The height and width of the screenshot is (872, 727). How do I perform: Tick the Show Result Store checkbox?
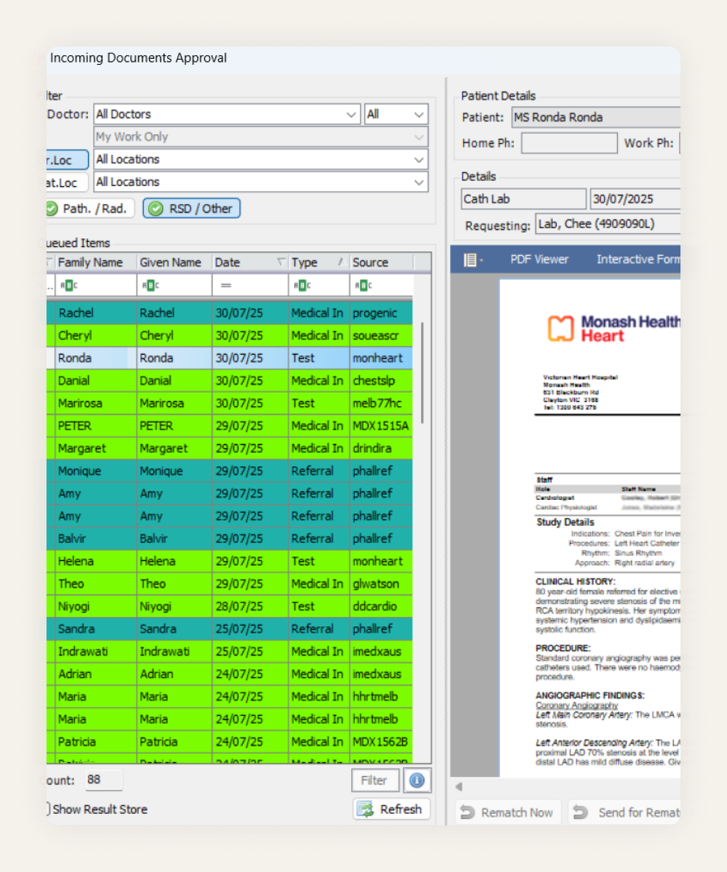click(x=47, y=809)
